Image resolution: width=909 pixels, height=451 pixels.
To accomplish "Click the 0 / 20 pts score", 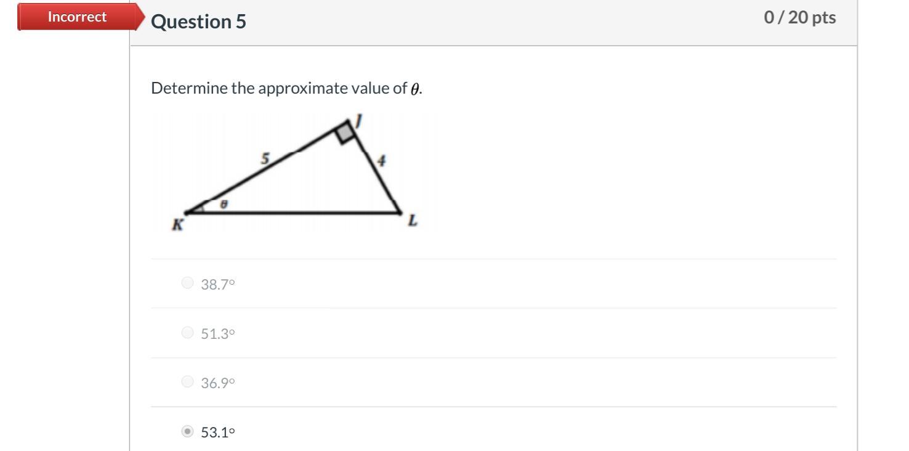I will click(799, 17).
